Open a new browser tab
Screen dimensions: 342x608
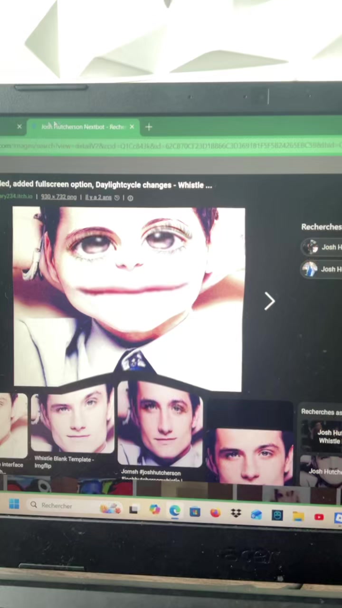tap(149, 127)
